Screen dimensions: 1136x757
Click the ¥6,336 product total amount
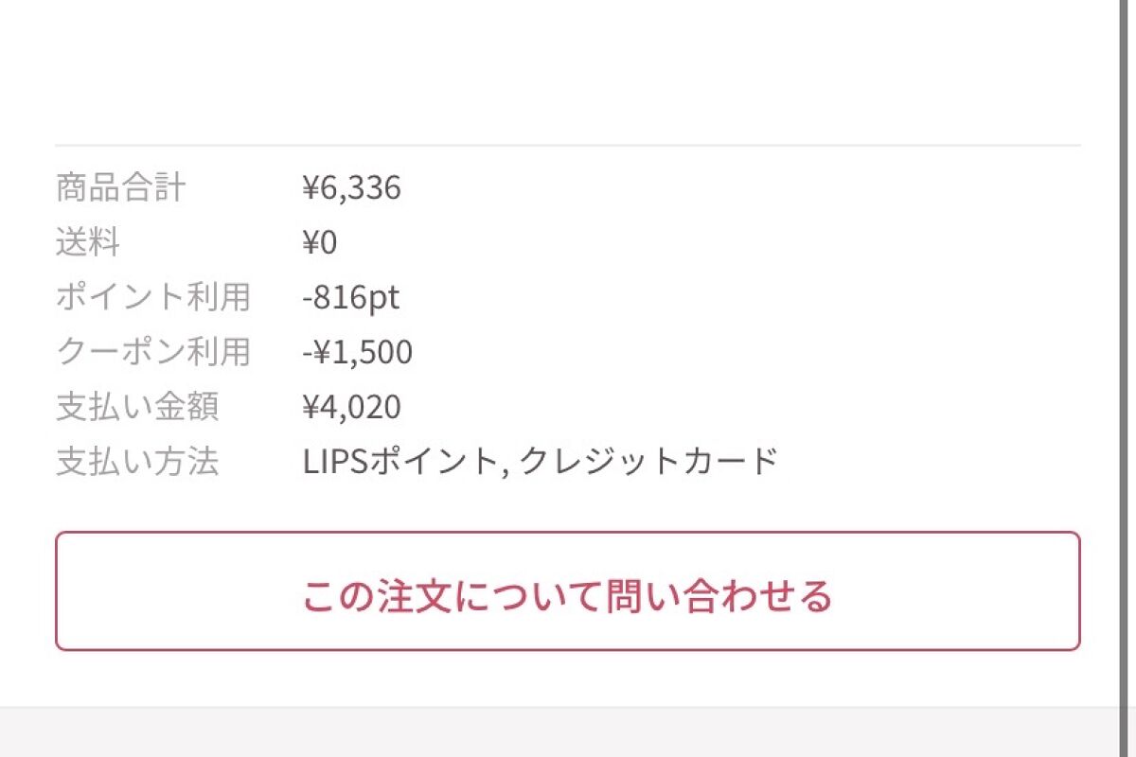pyautogui.click(x=351, y=188)
